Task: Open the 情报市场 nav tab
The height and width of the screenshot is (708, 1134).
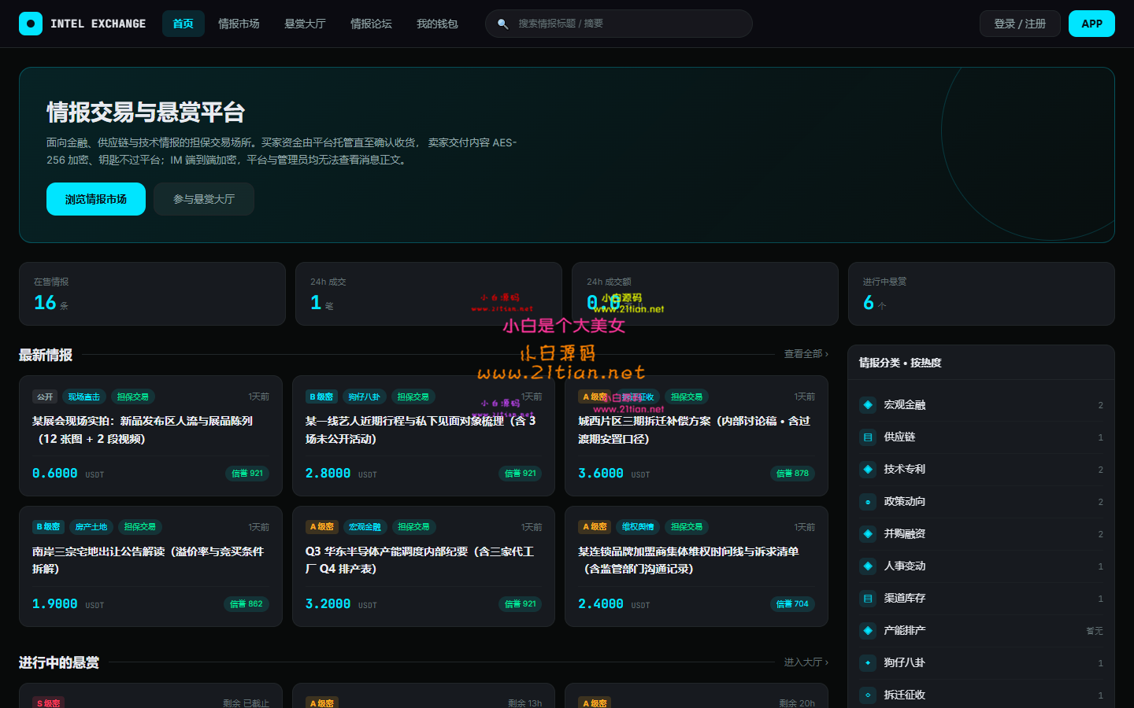Action: click(239, 24)
